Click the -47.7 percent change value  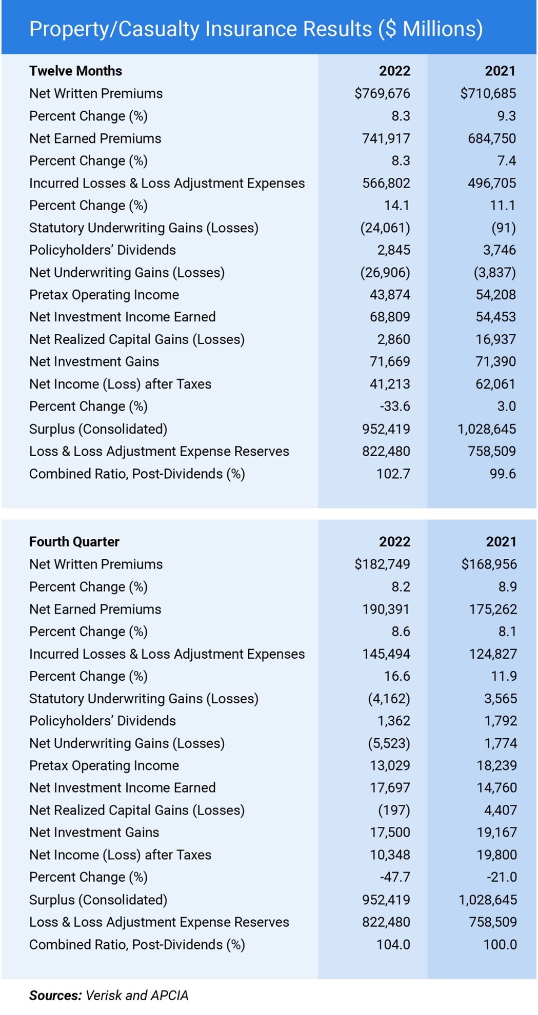pos(394,877)
